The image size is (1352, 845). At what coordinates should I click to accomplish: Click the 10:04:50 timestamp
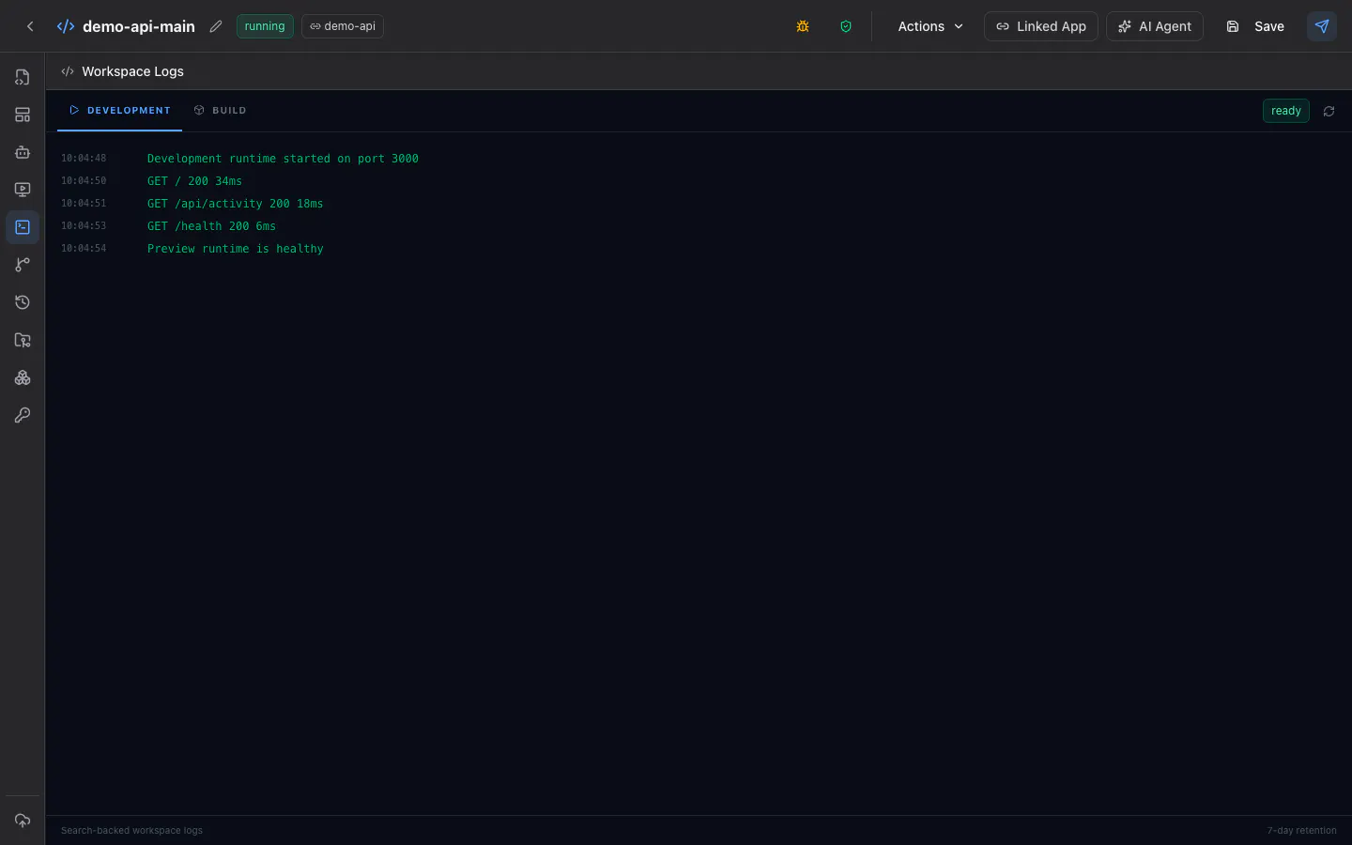coord(84,181)
